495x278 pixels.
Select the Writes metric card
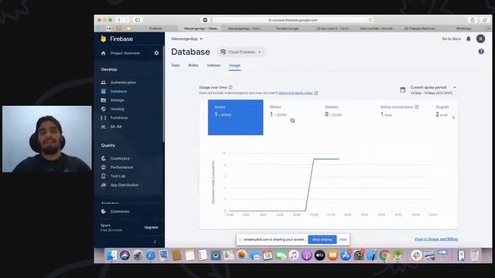pyautogui.click(x=291, y=117)
